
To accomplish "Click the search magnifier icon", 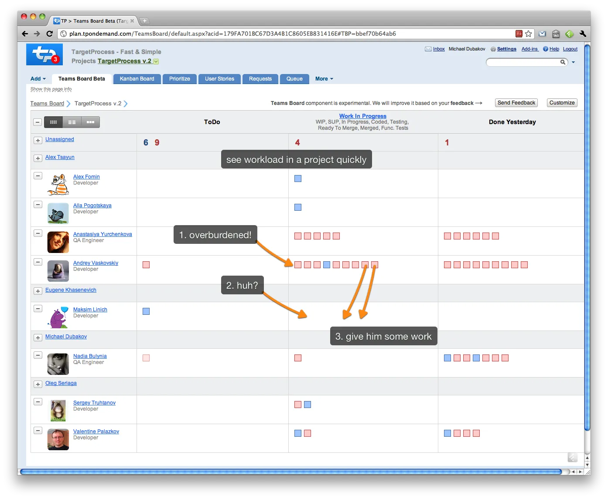I will pos(563,62).
